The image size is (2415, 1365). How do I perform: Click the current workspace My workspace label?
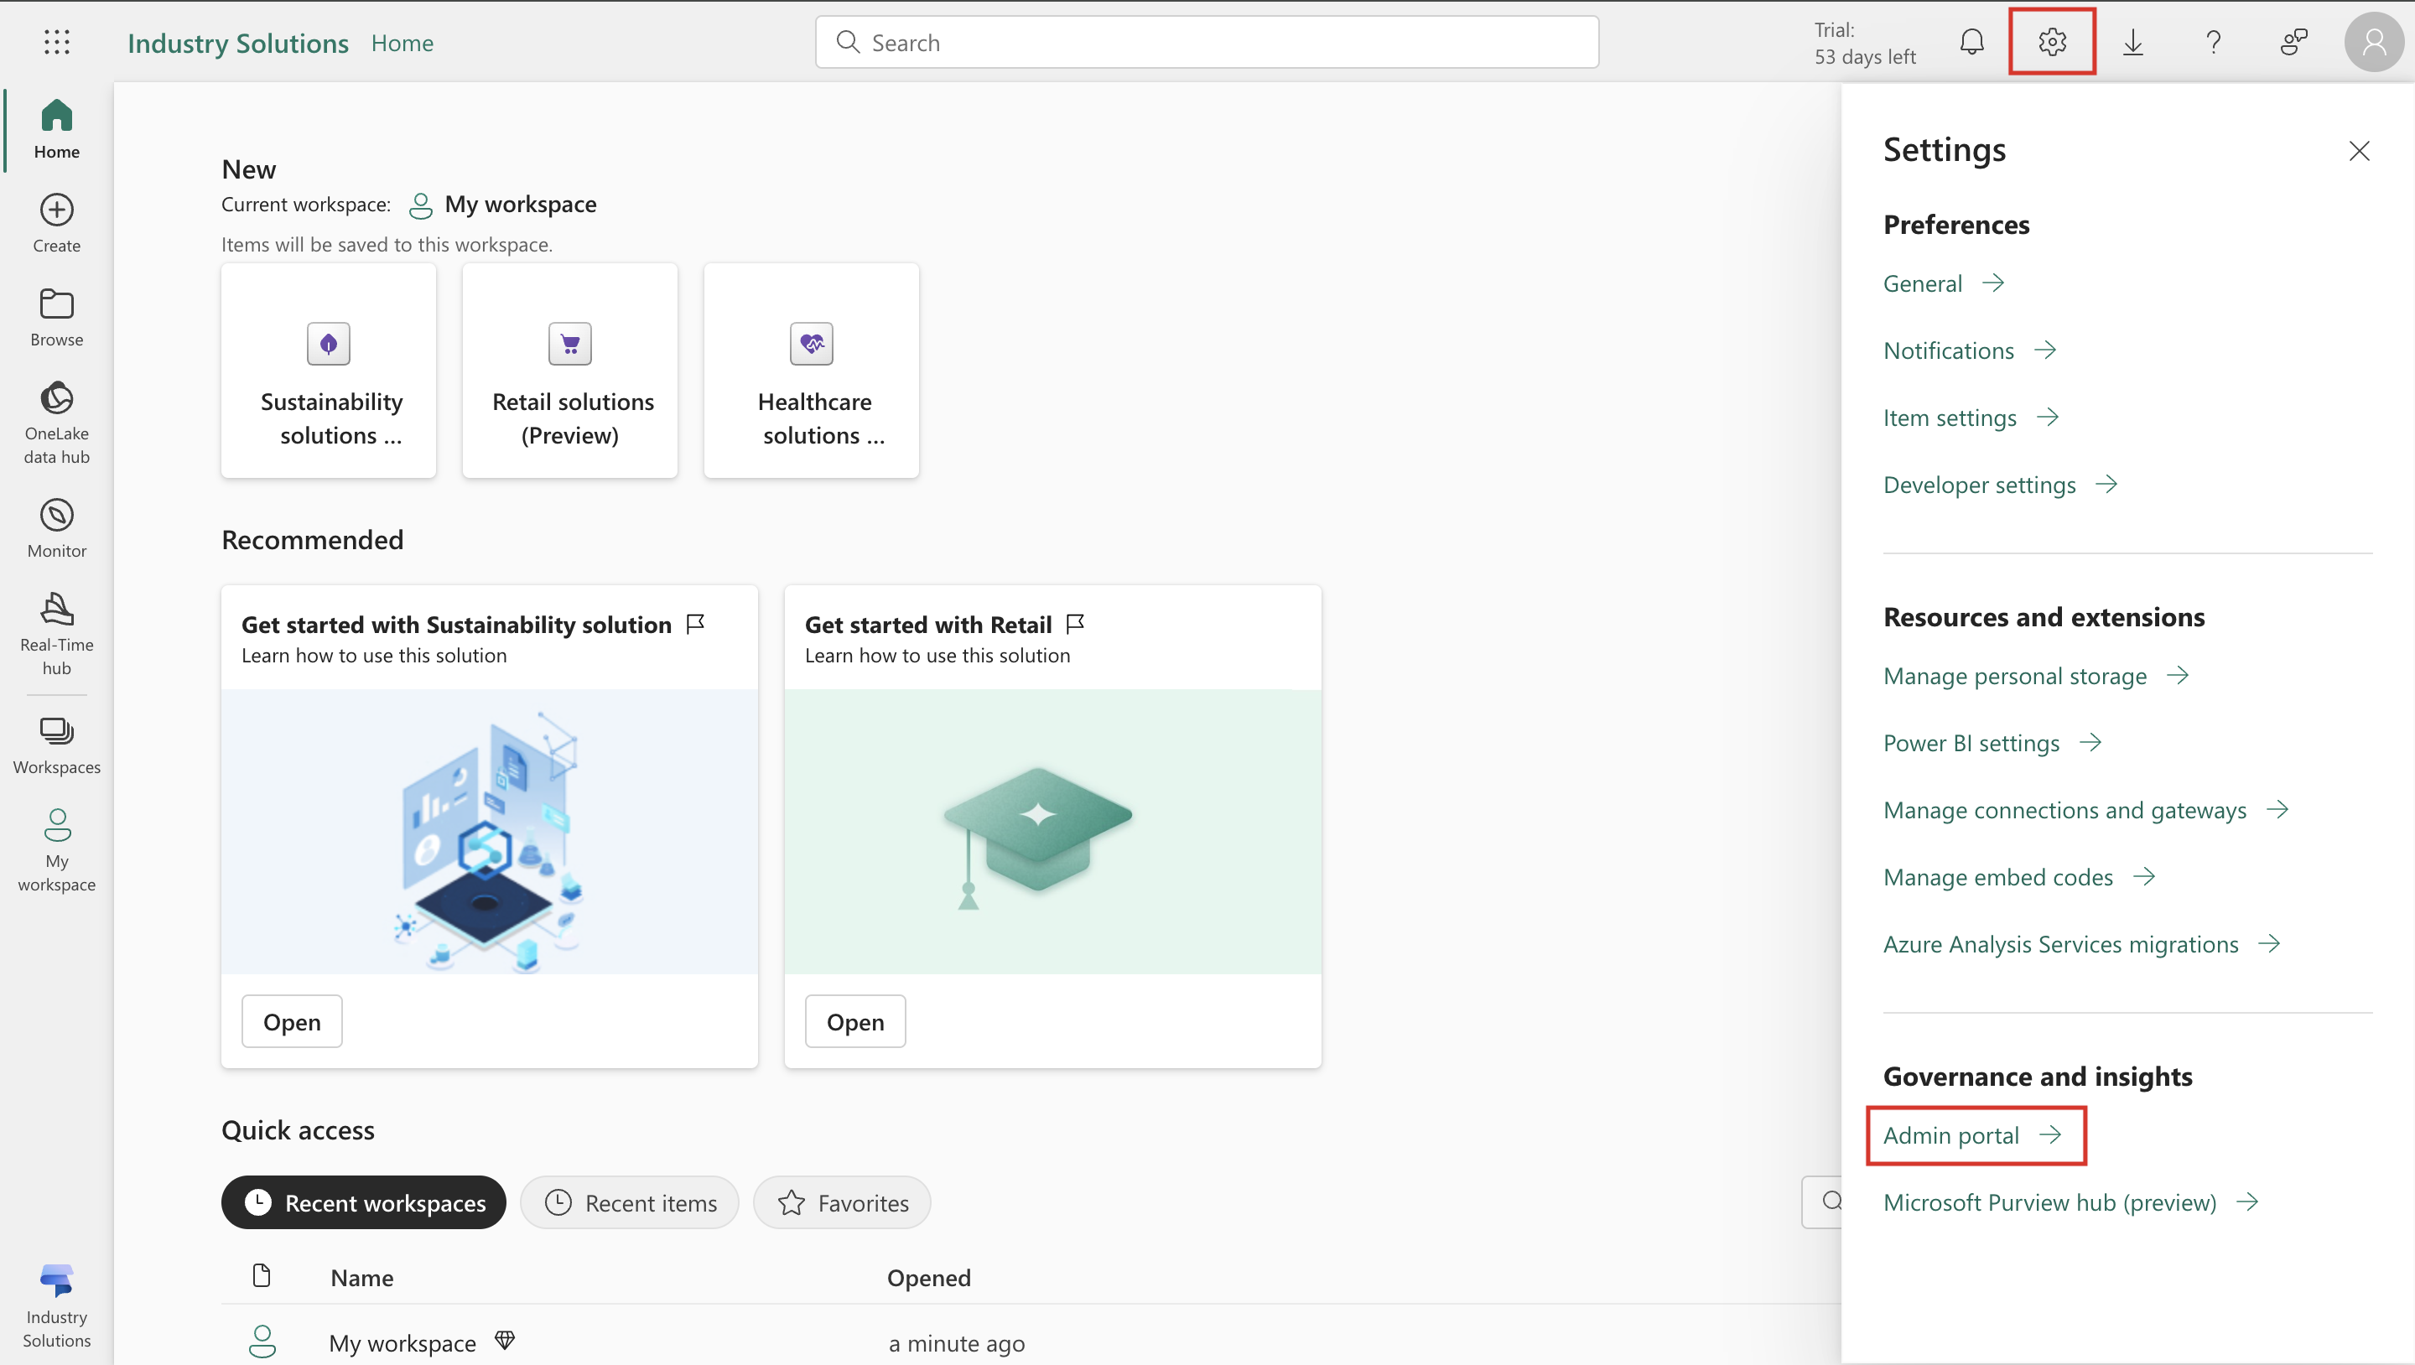(520, 205)
